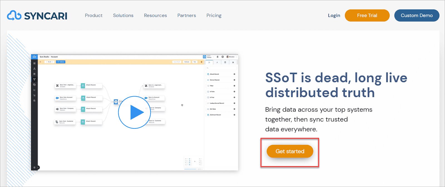This screenshot has width=445, height=187.
Task: Go to the Pricing page
Action: pyautogui.click(x=214, y=16)
